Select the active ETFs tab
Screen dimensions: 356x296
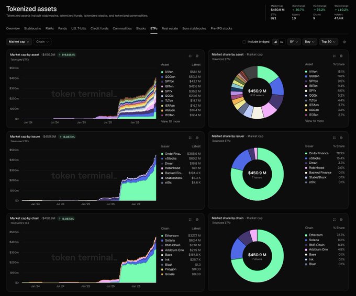[154, 28]
